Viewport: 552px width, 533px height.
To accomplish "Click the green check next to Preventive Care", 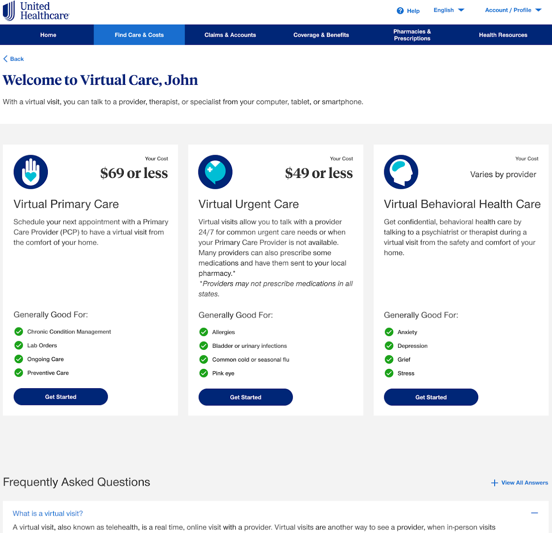I will pos(19,373).
